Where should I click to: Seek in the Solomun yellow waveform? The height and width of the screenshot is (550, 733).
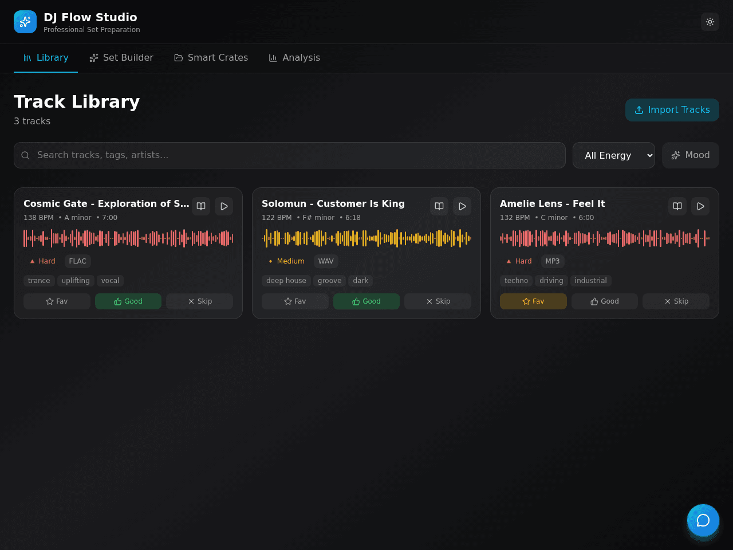coord(366,238)
